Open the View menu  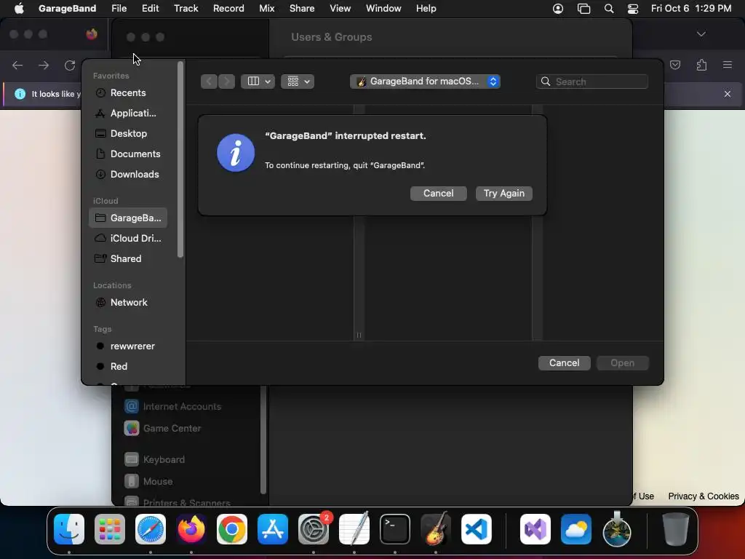pos(340,9)
